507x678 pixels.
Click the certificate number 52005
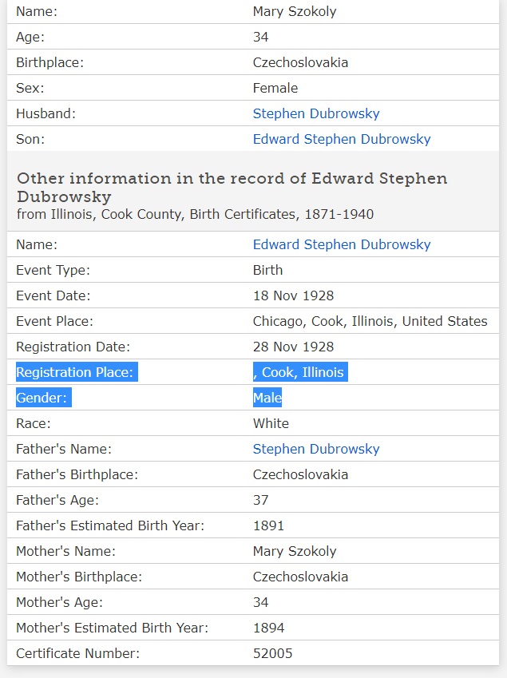(272, 653)
